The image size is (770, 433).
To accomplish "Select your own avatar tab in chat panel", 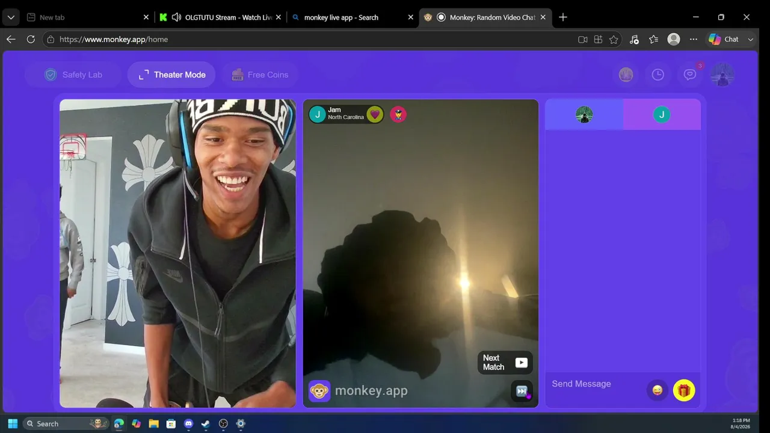I will [584, 114].
